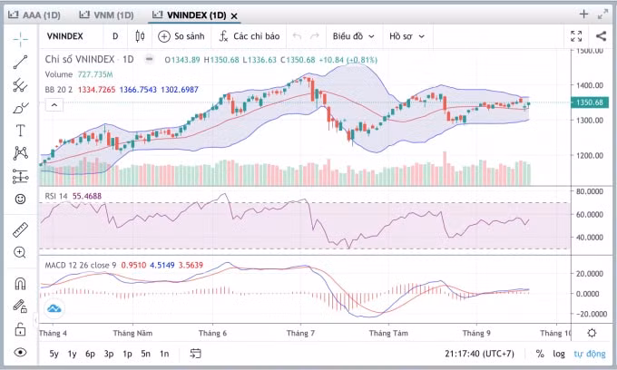Click the minus button beside VNINDEX title
The height and width of the screenshot is (370, 617).
(x=149, y=59)
